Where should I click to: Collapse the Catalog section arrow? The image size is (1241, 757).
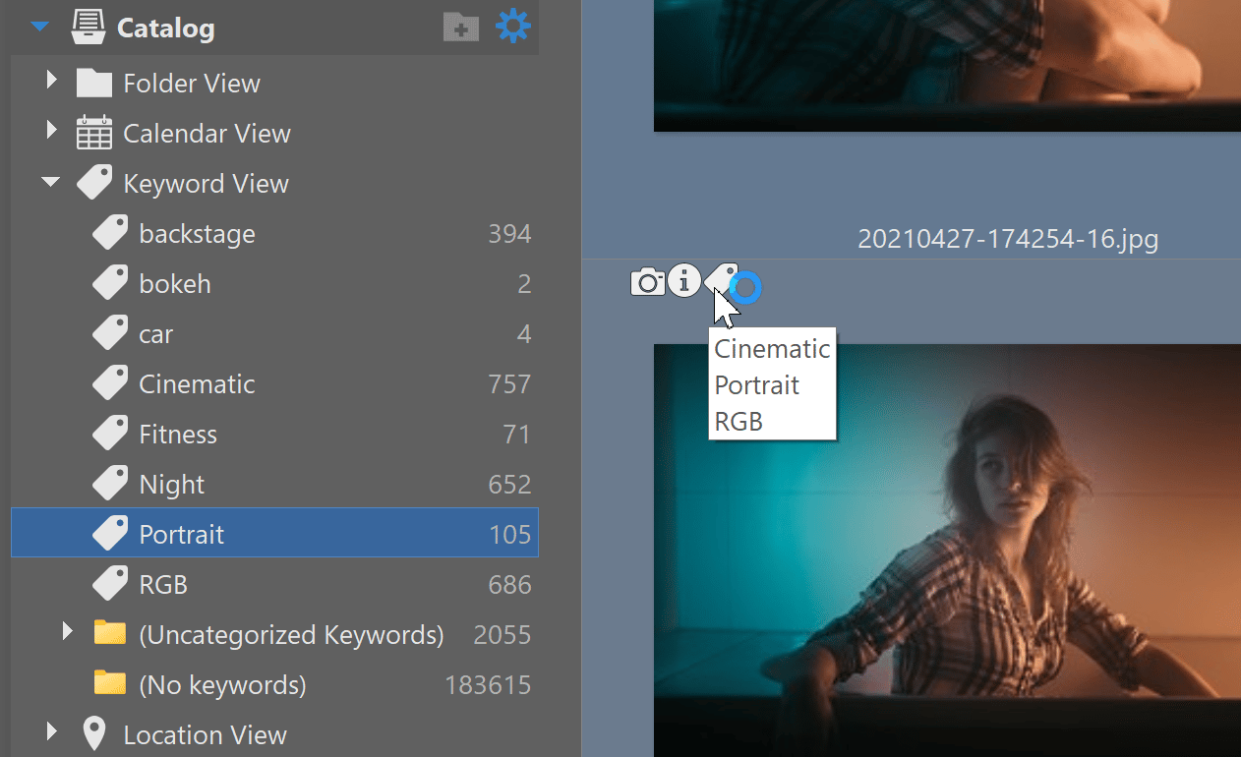click(x=39, y=28)
